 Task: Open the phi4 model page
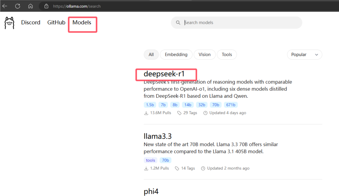point(151,191)
